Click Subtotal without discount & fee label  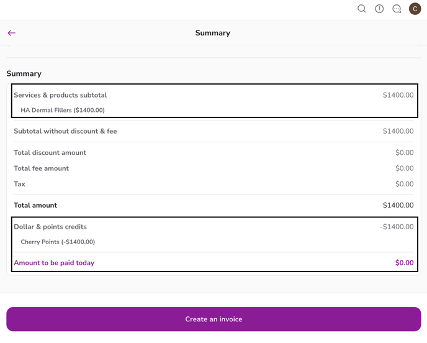pos(65,131)
